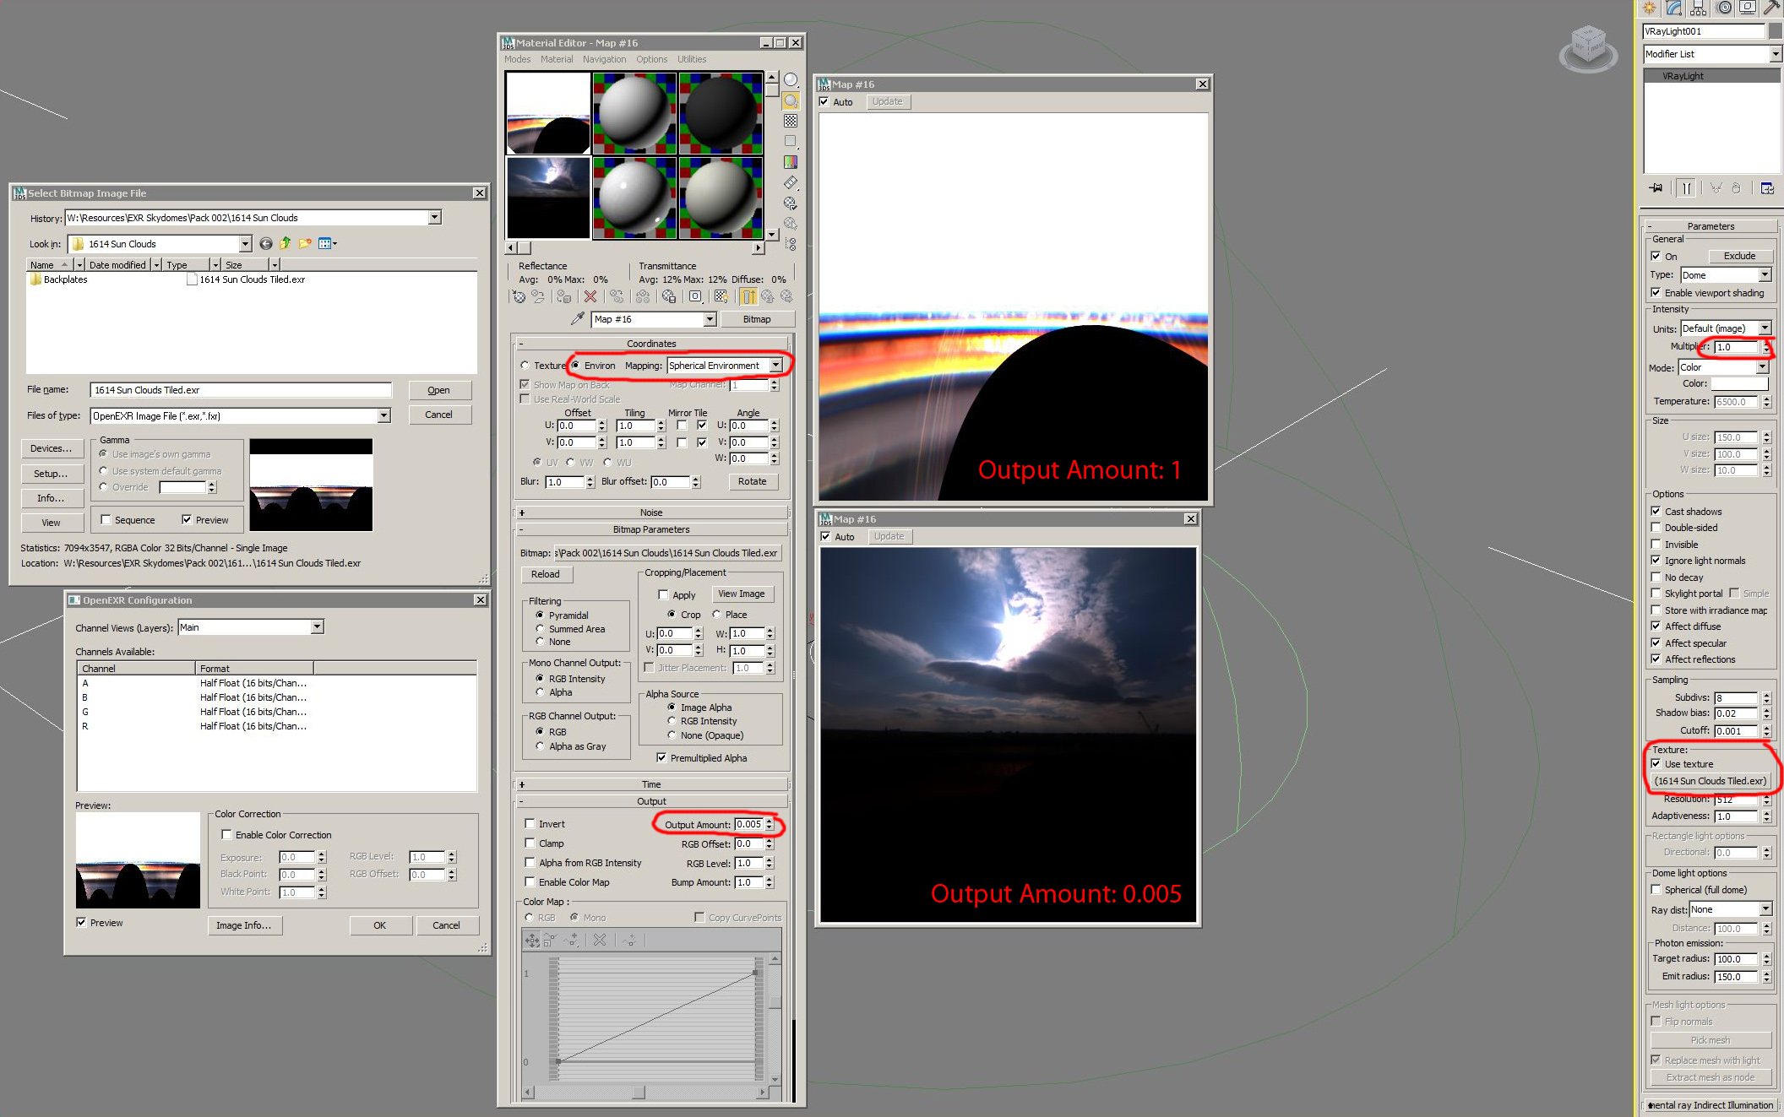Expand the Modifier List dropdown
1784x1117 pixels.
(1775, 54)
